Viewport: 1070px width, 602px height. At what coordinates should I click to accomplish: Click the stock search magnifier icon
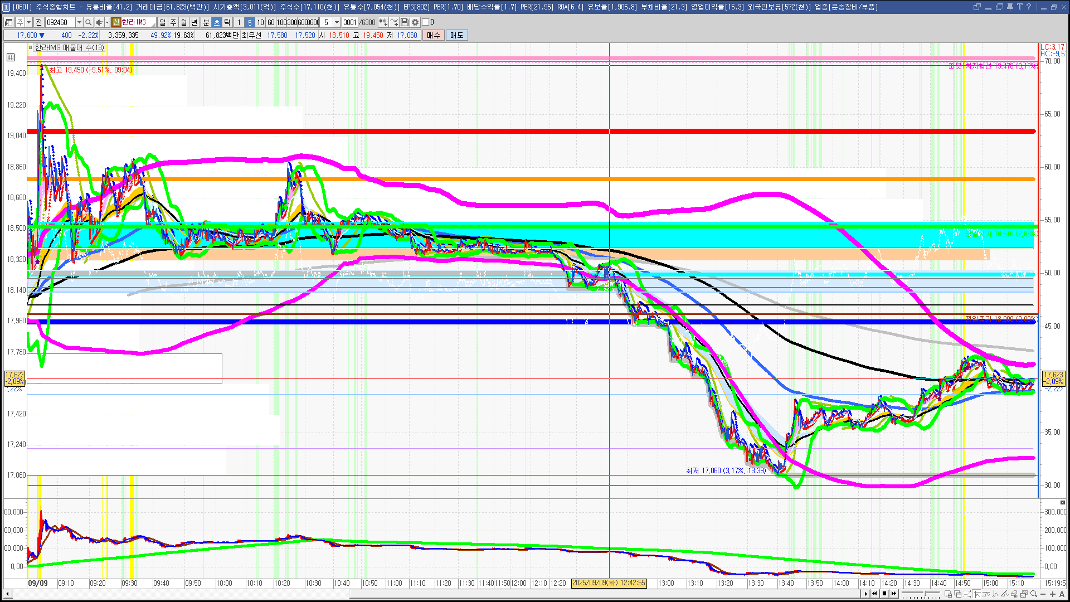88,22
